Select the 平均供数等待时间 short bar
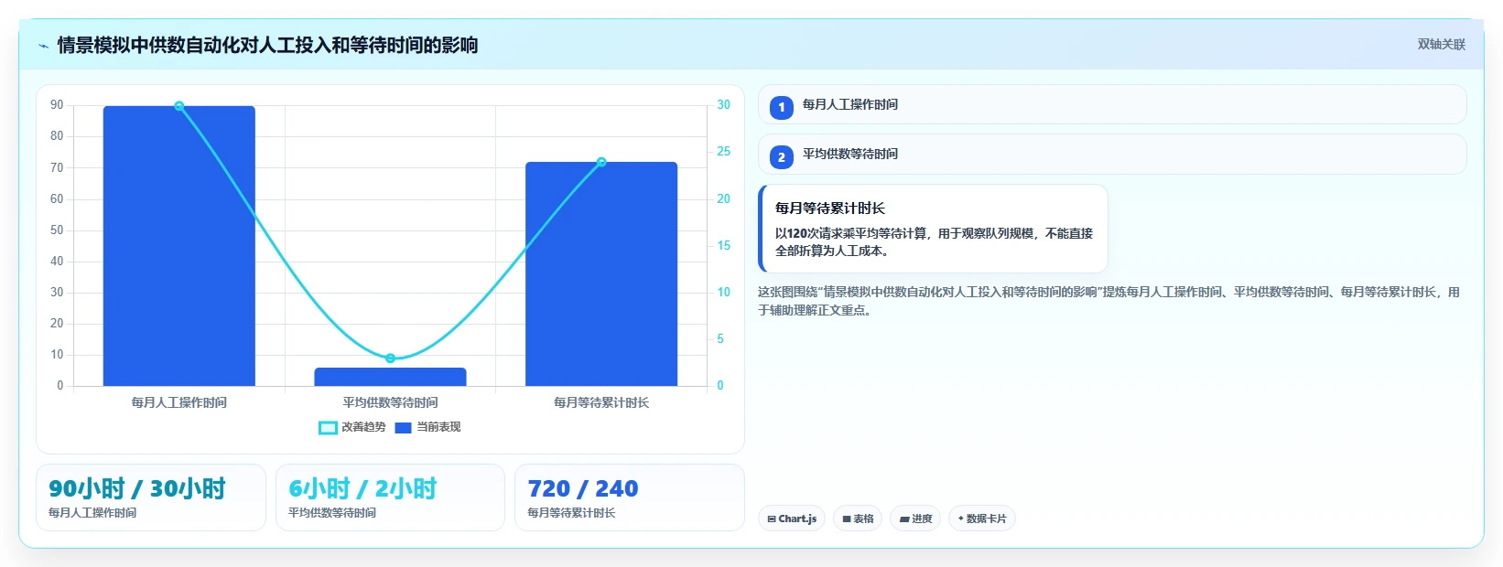Image resolution: width=1503 pixels, height=567 pixels. click(390, 377)
